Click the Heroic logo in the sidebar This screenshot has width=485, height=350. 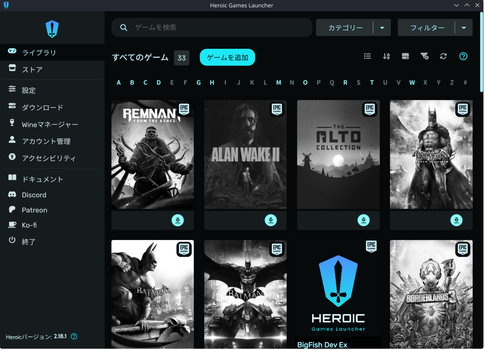pos(52,29)
